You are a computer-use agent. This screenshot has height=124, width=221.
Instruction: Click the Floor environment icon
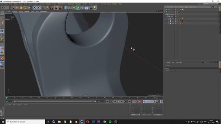[86, 8]
